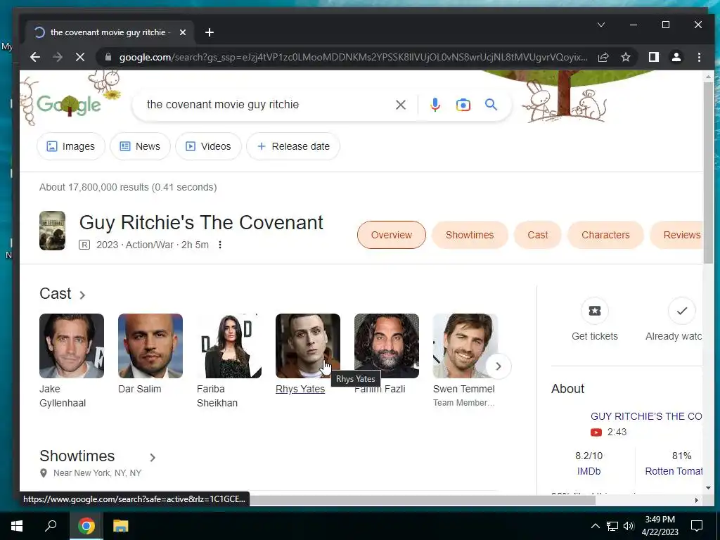Screen dimensions: 720x540
Task: Share this page from the address bar
Action: coord(603,57)
